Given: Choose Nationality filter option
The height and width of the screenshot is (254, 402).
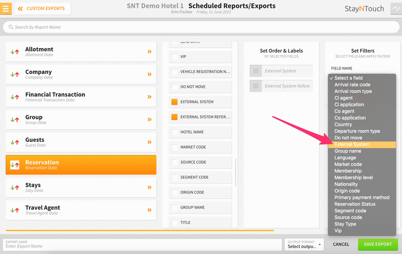Looking at the screenshot, I should [362, 184].
